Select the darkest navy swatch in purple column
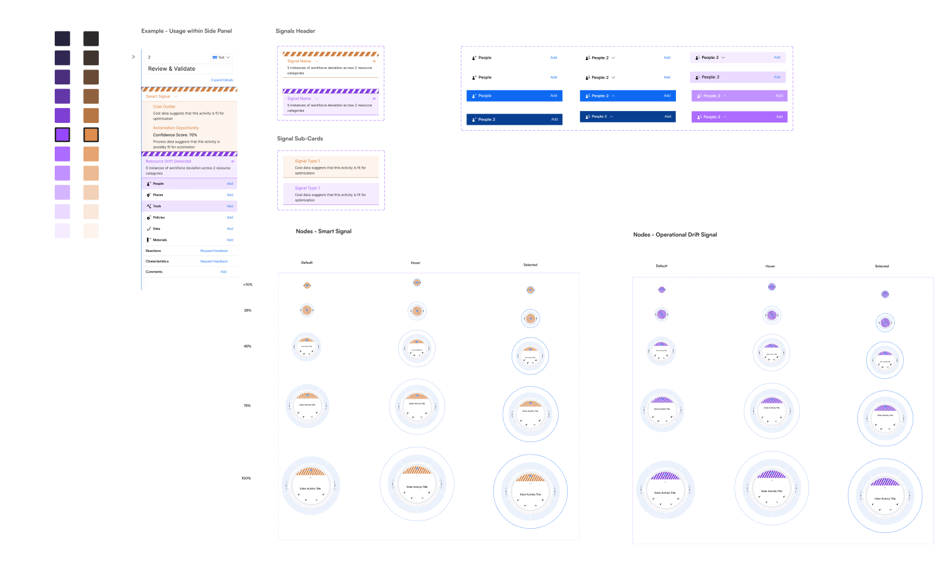This screenshot has height=568, width=952. (x=62, y=39)
